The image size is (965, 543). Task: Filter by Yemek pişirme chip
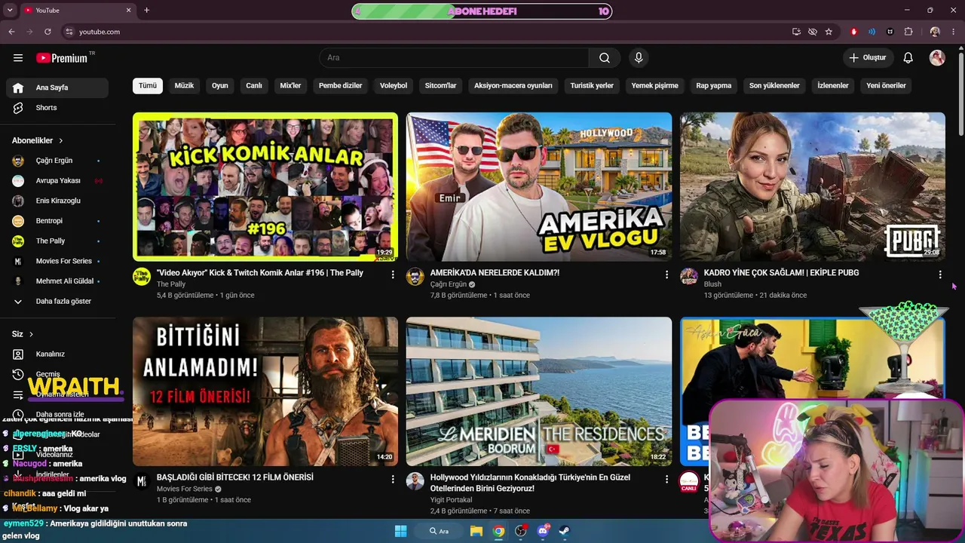coord(655,86)
